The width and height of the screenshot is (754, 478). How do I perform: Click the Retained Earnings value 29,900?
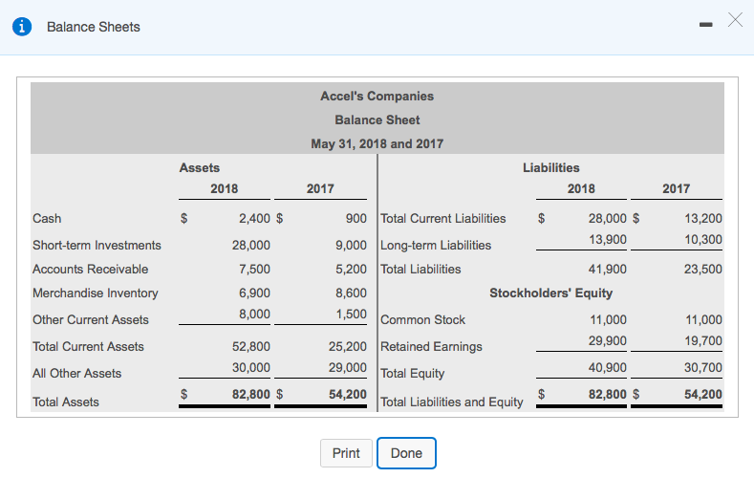[608, 341]
